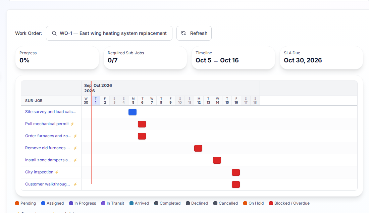Viewport: 369px width, 213px height.
Task: Click lightning icon beside Remove old furnaces
Action: (75, 148)
